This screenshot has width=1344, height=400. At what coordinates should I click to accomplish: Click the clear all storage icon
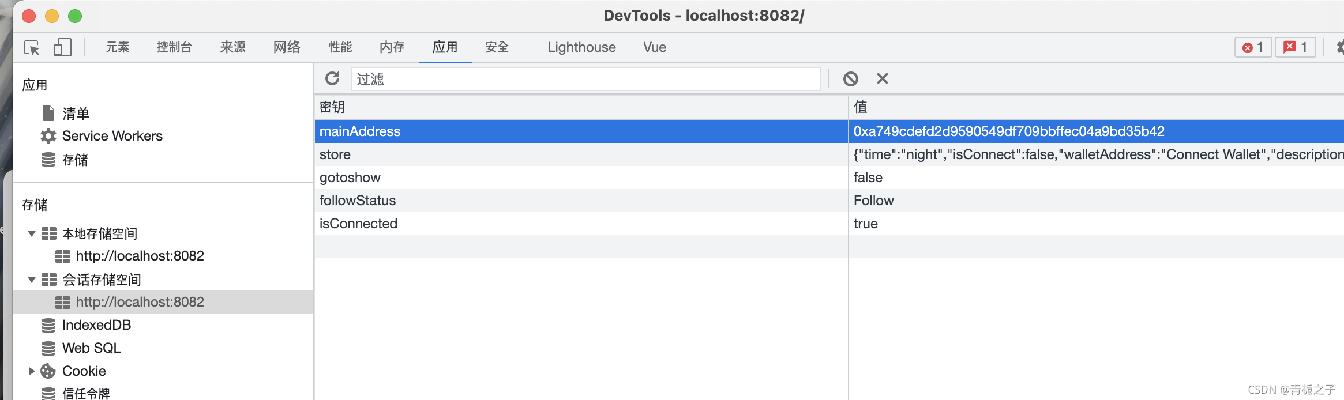pyautogui.click(x=850, y=78)
